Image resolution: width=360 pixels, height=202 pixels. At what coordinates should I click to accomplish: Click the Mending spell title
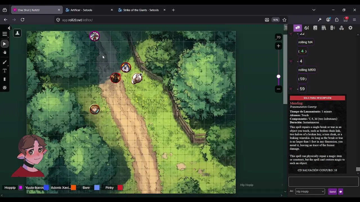click(x=296, y=103)
